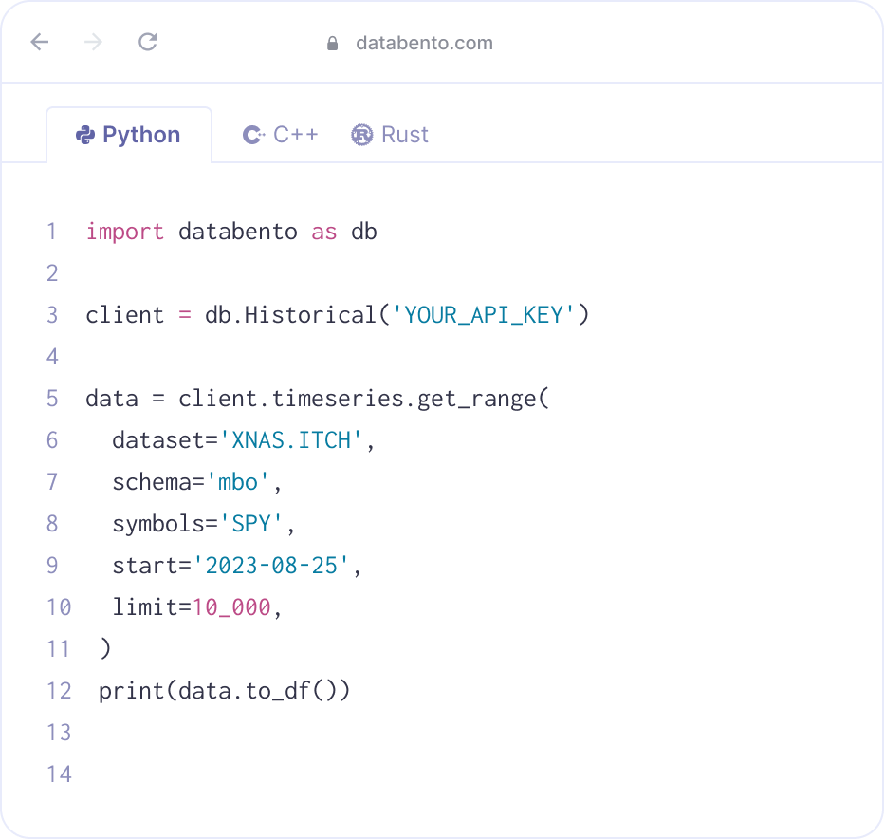
Task: Click the 'import' keyword on line 1
Action: [x=125, y=232]
